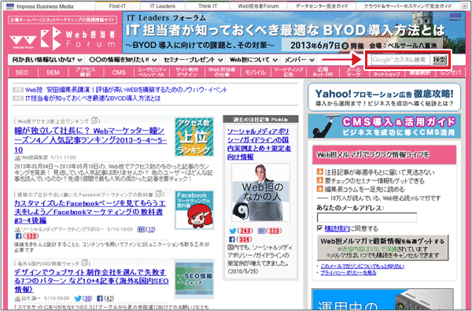Image resolution: width=472 pixels, height=311 pixels.
Task: Click the Twitter icon next to count 38
Action: point(78,298)
